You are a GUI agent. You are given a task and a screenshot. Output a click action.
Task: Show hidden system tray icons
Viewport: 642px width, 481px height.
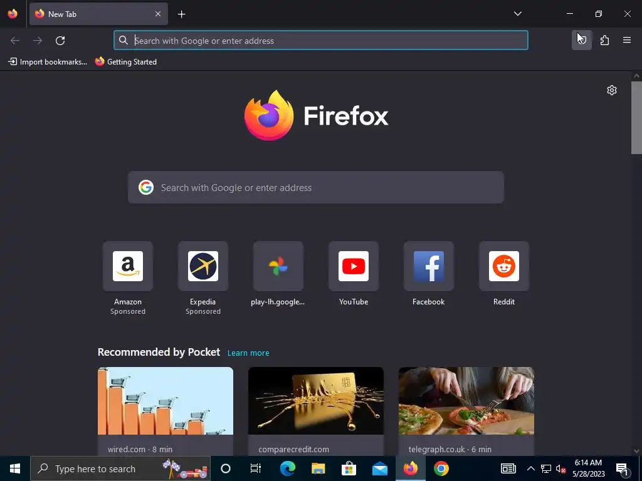tap(530, 468)
